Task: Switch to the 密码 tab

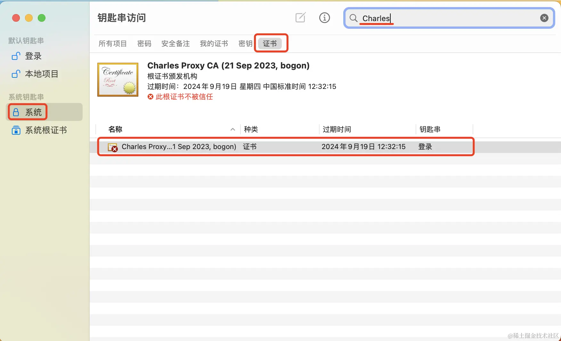Action: click(x=144, y=44)
